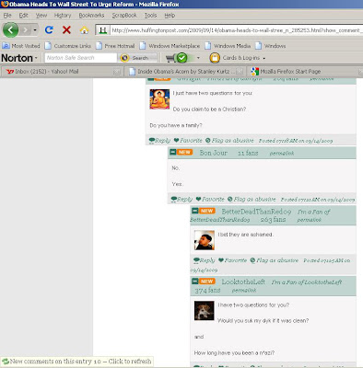Viewport: 363px width, 368px height.
Task: Collapse the Bon Jour comment
Action: (173, 152)
